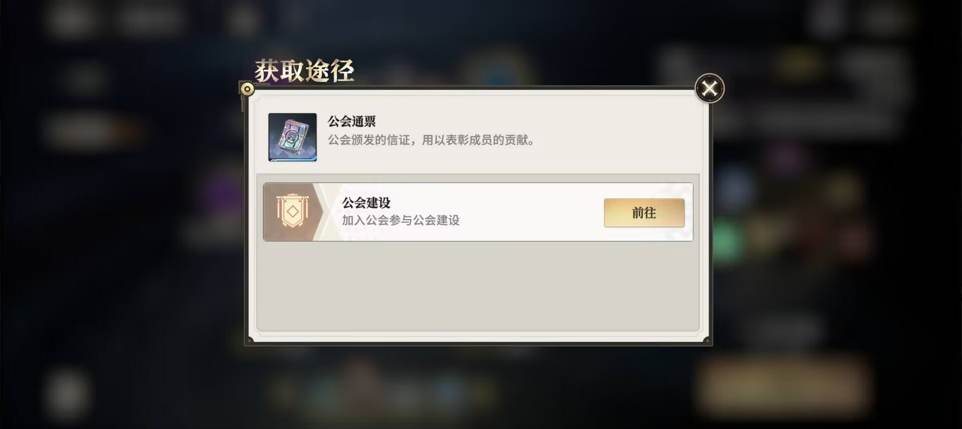The height and width of the screenshot is (429, 962).
Task: Click the 公会通票 item name
Action: [x=352, y=121]
